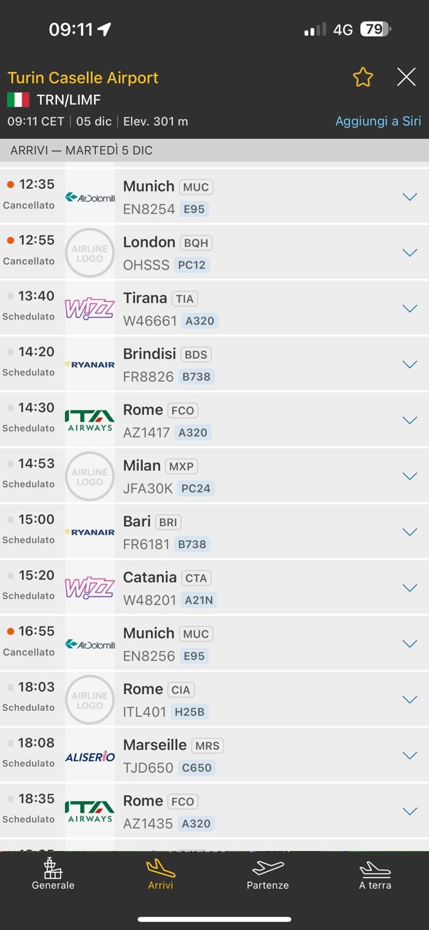Image resolution: width=429 pixels, height=930 pixels.
Task: Close the airport view with X
Action: pos(406,77)
